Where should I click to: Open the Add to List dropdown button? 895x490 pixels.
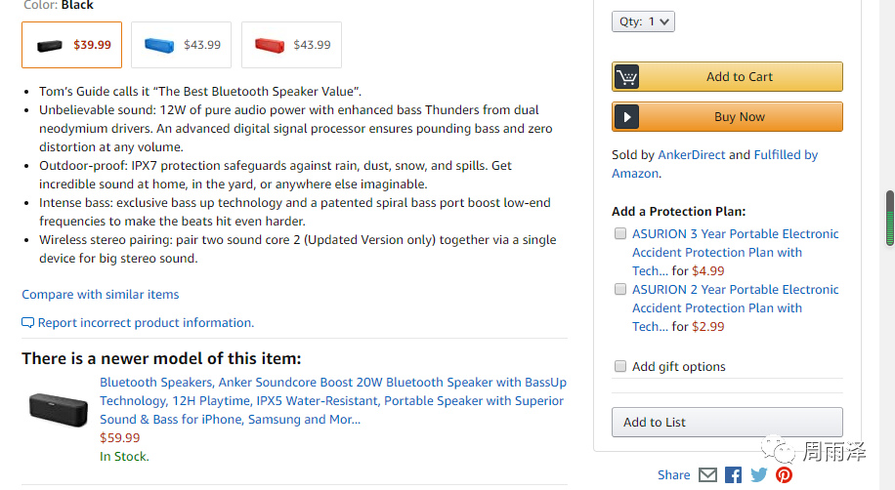[x=727, y=423]
